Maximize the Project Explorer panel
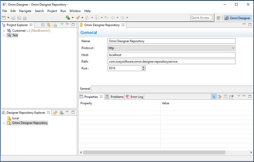254x162 pixels. point(73,24)
